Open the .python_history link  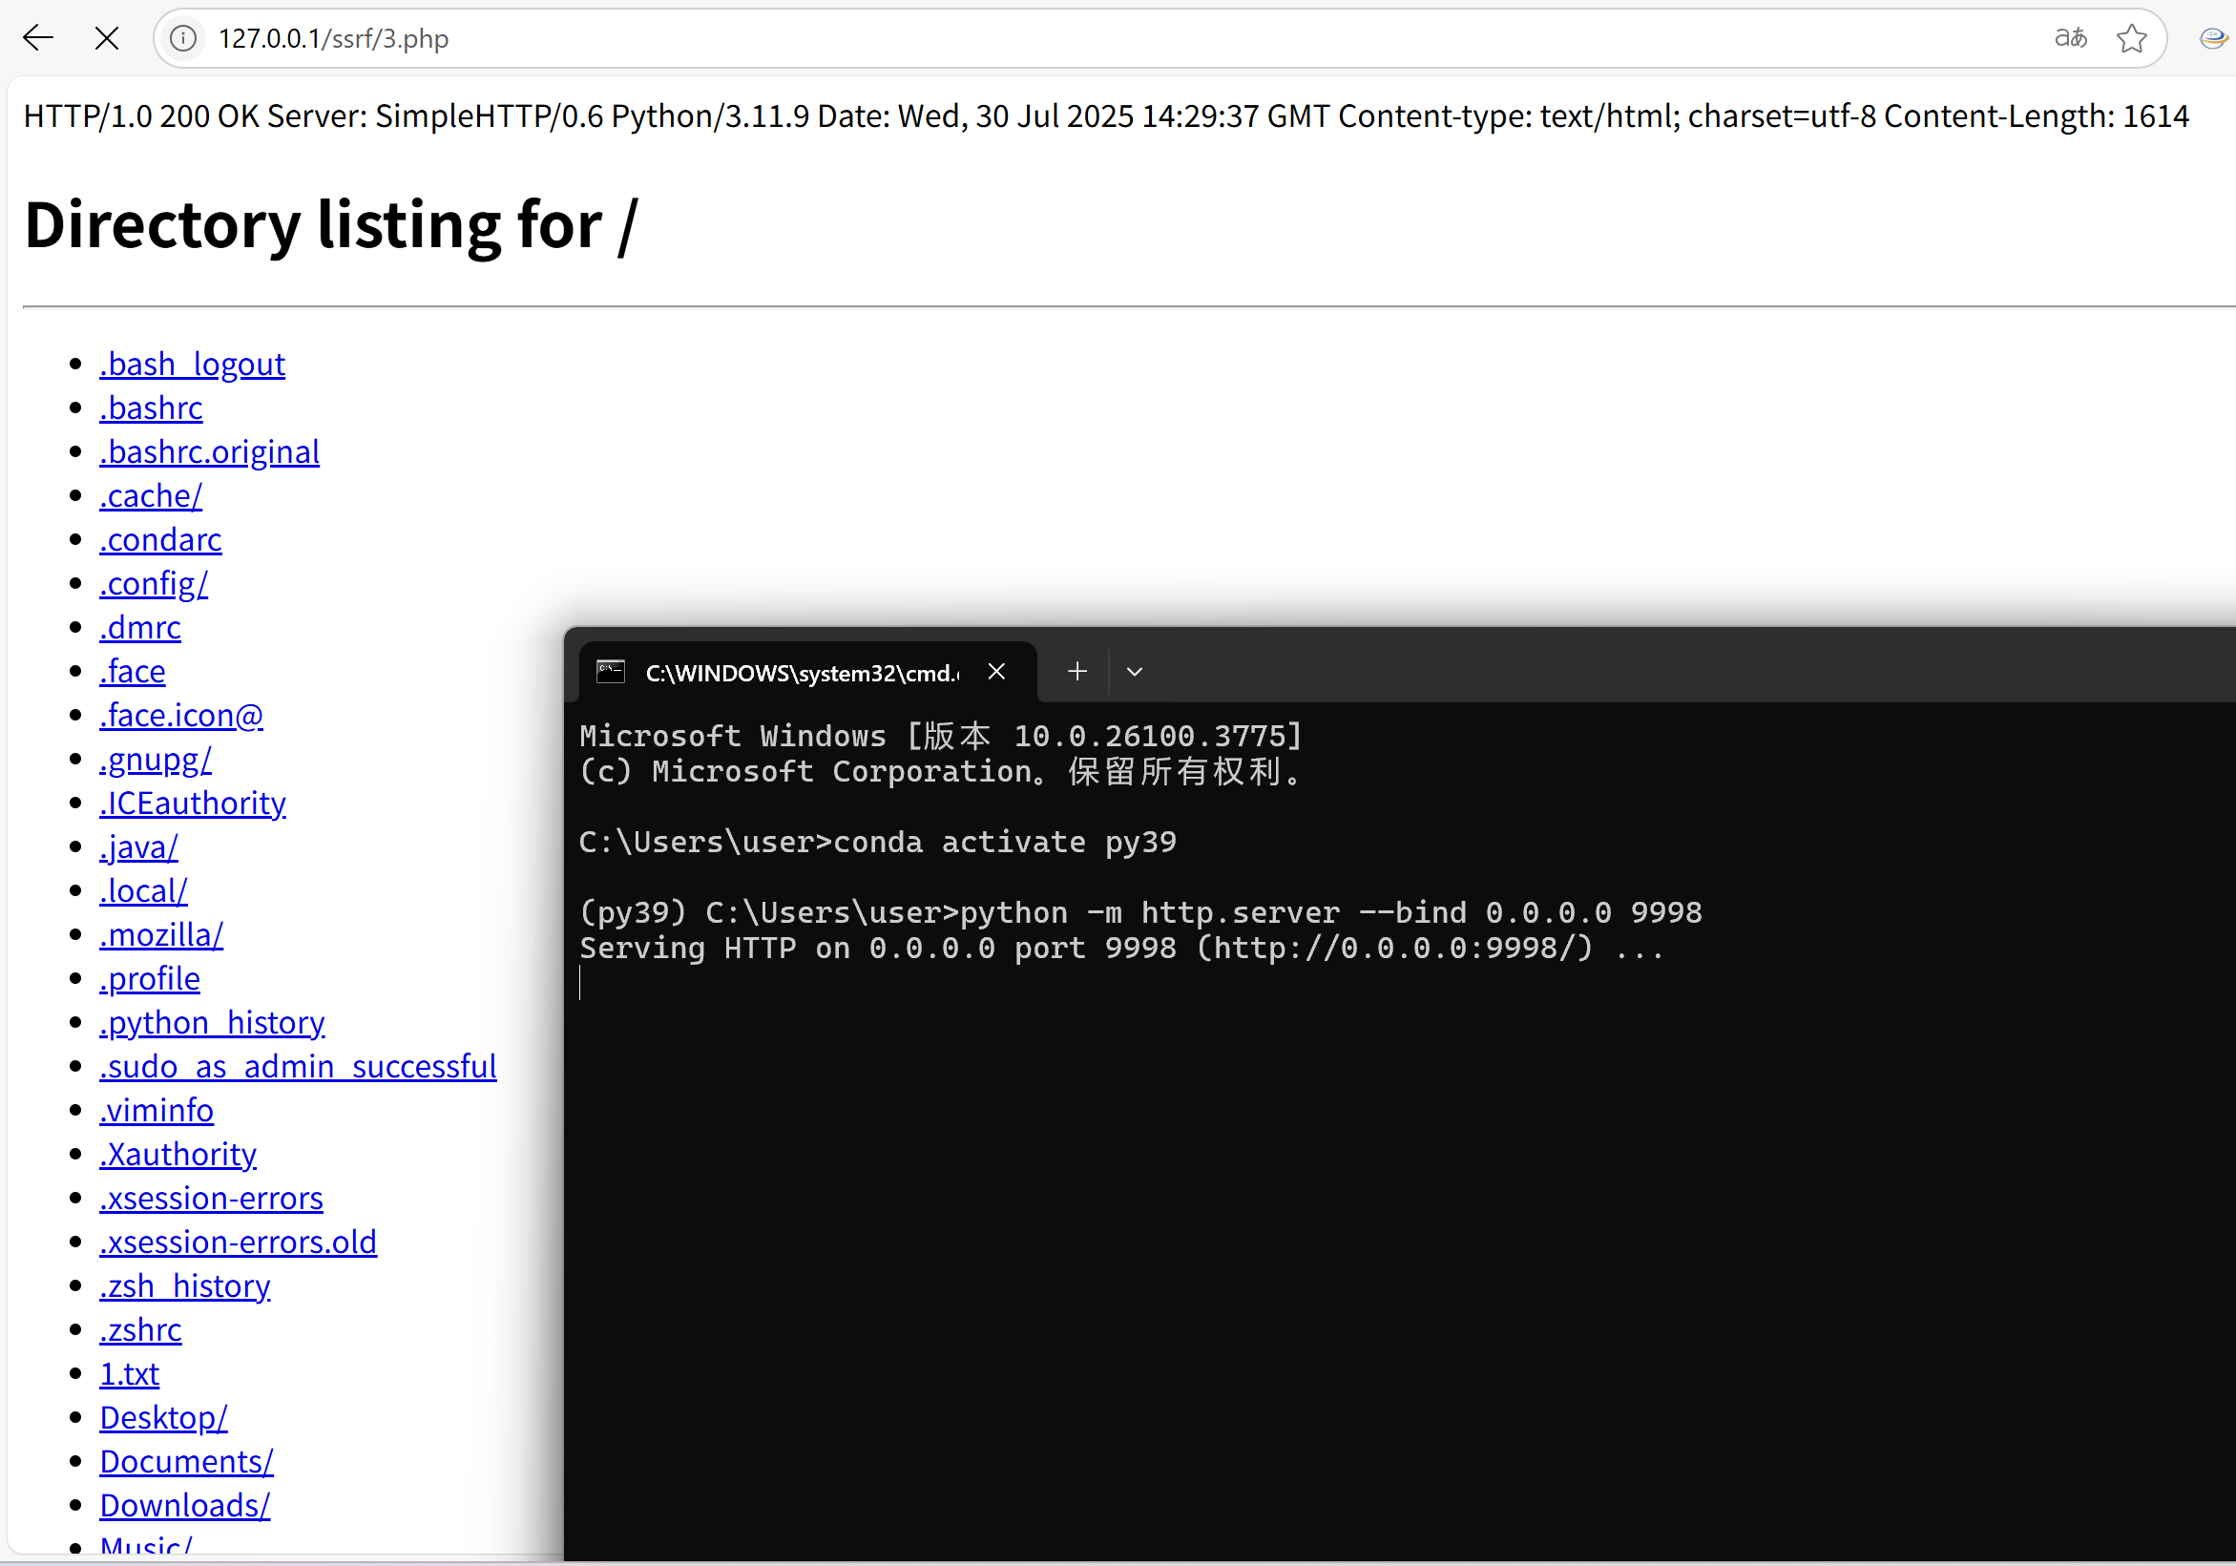[212, 1022]
